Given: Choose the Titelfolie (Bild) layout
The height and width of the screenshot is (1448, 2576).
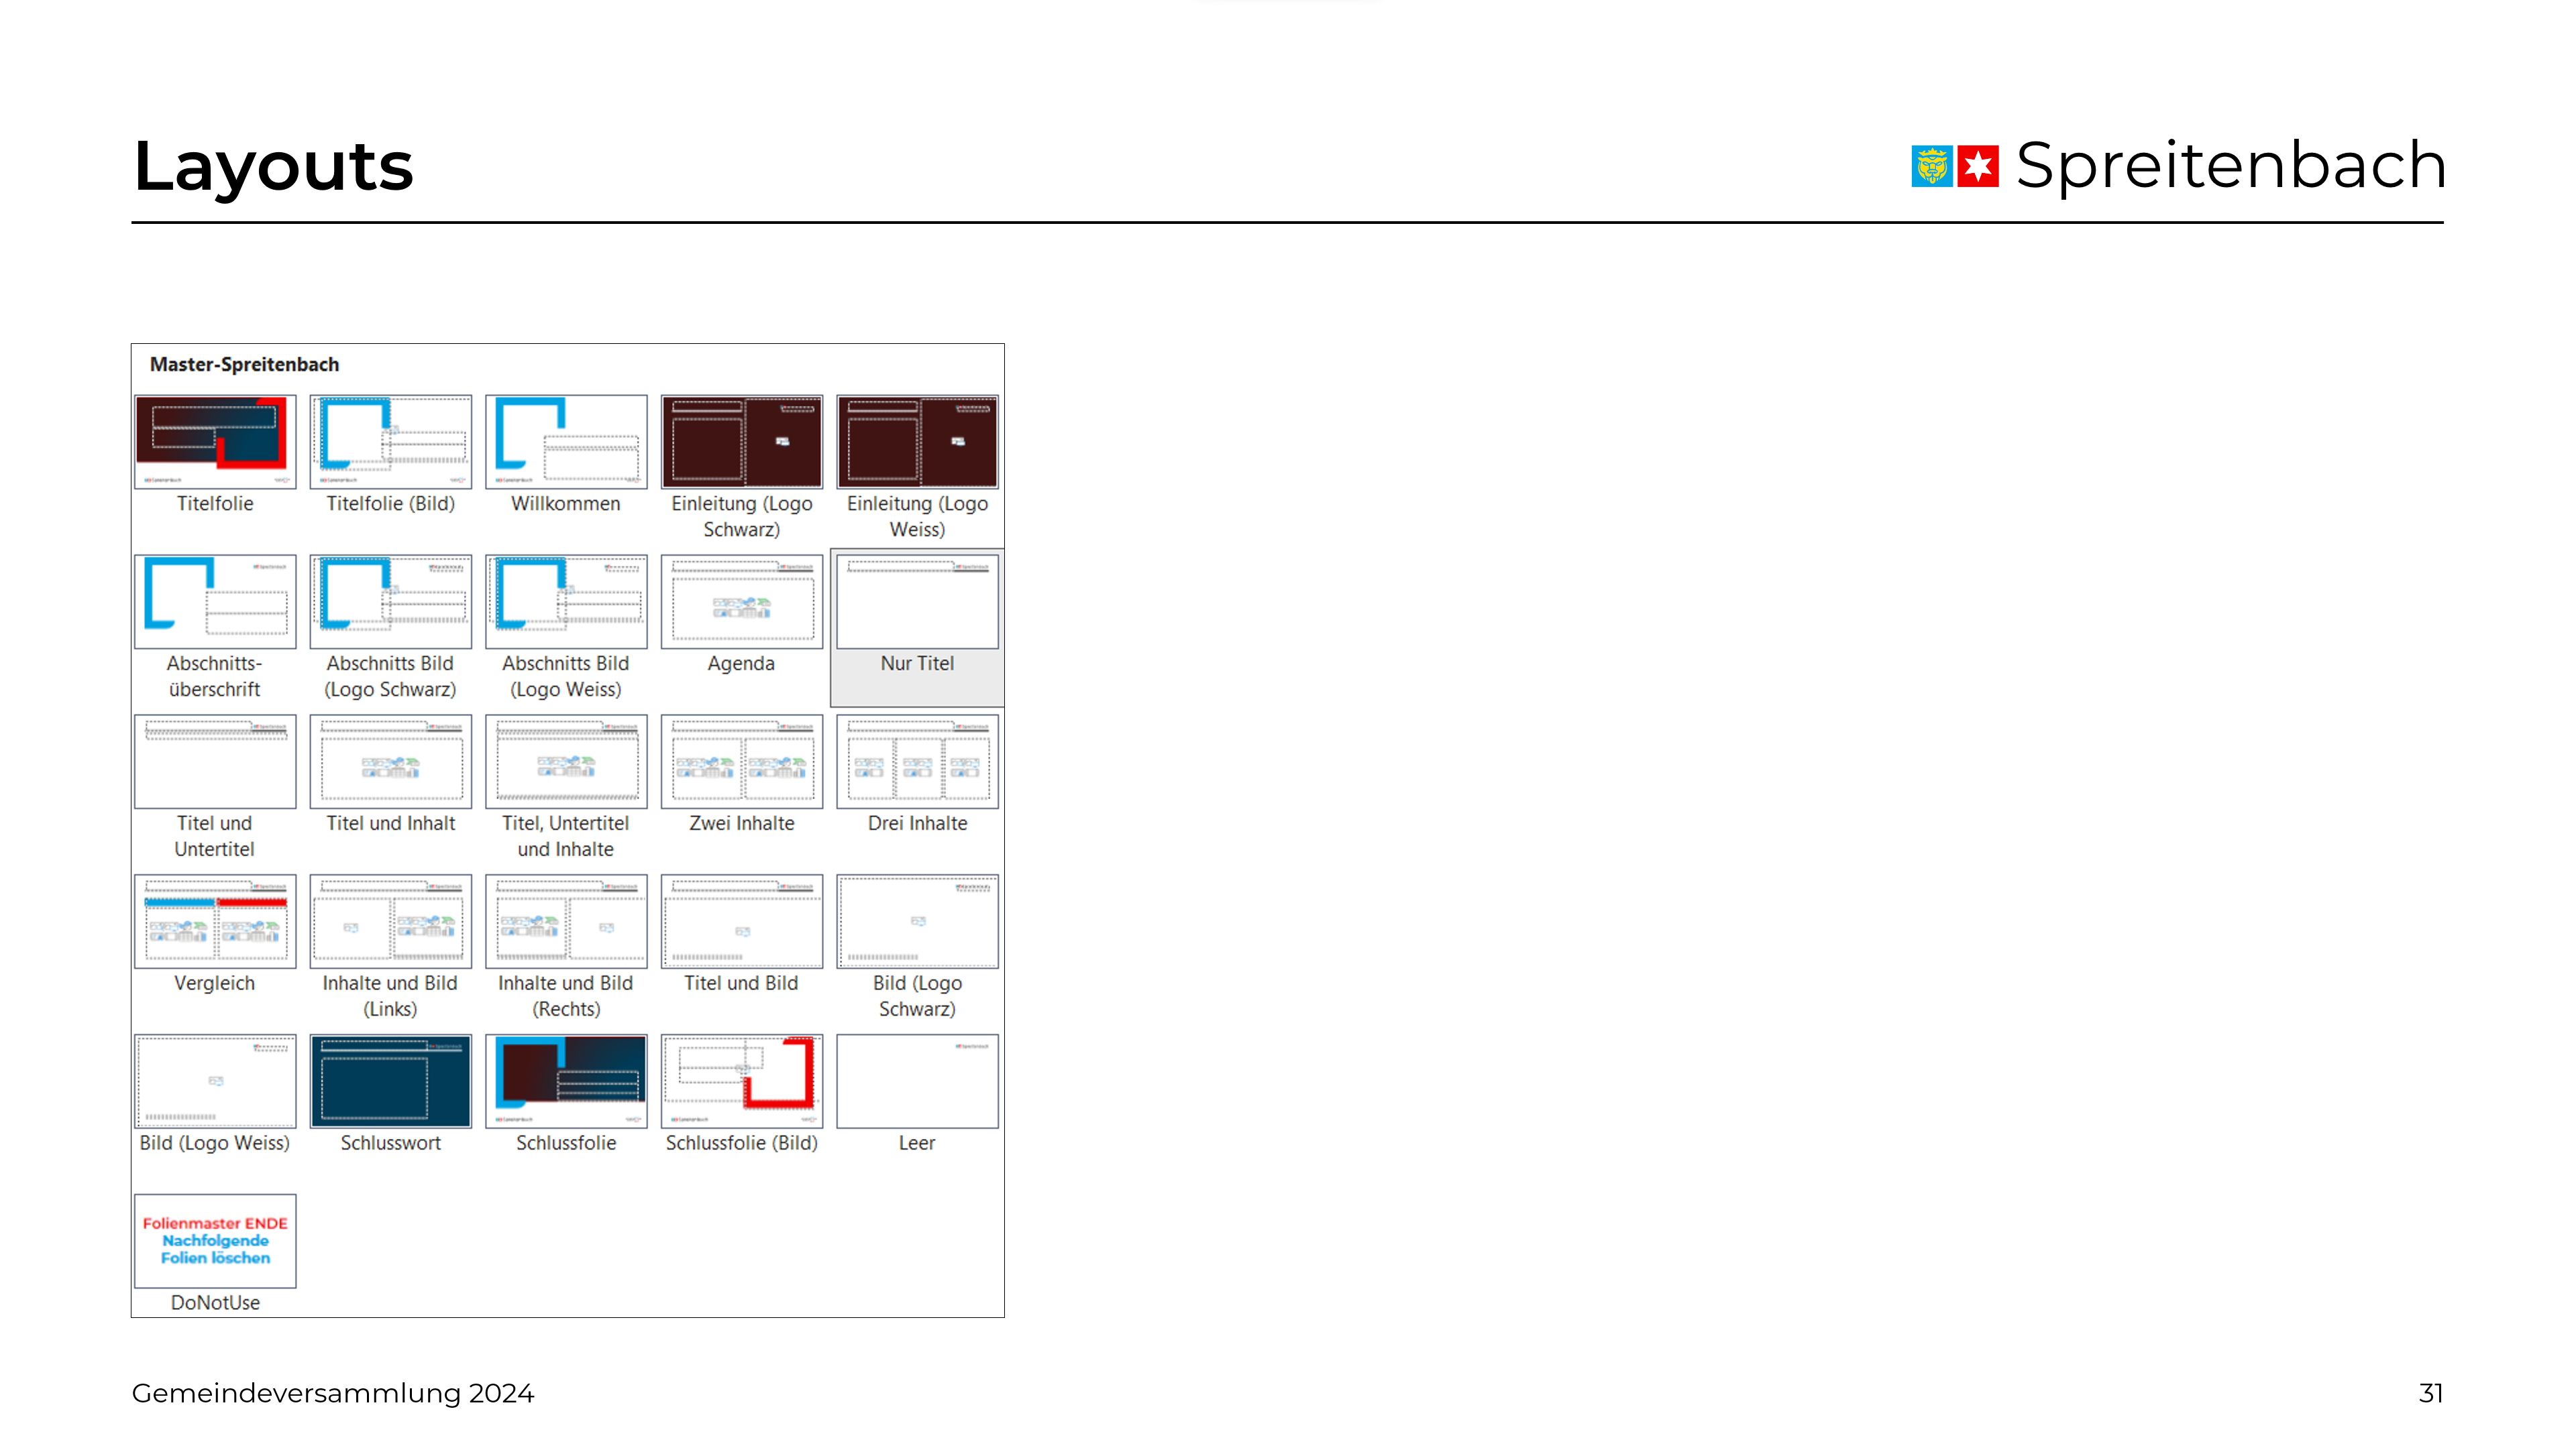Looking at the screenshot, I should click(390, 442).
